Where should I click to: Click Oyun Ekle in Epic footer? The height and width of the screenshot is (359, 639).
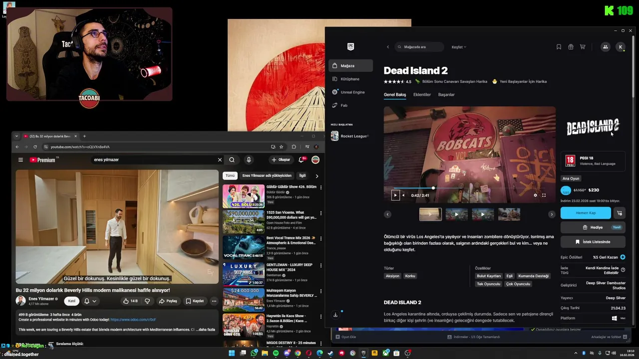tap(345, 337)
